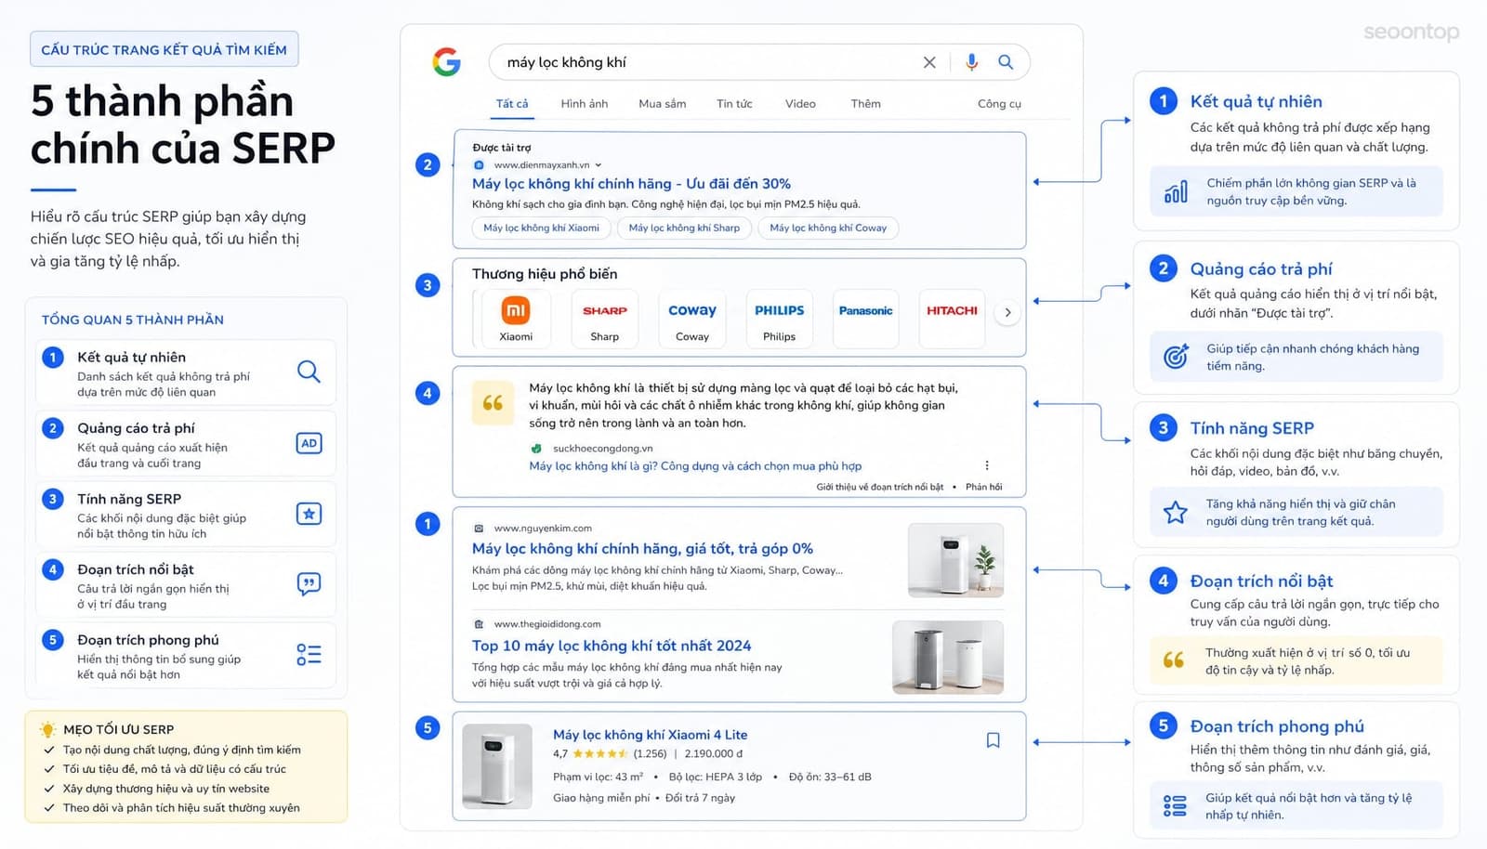This screenshot has height=849, width=1487.
Task: Select the Hitachi brand card
Action: tap(952, 319)
